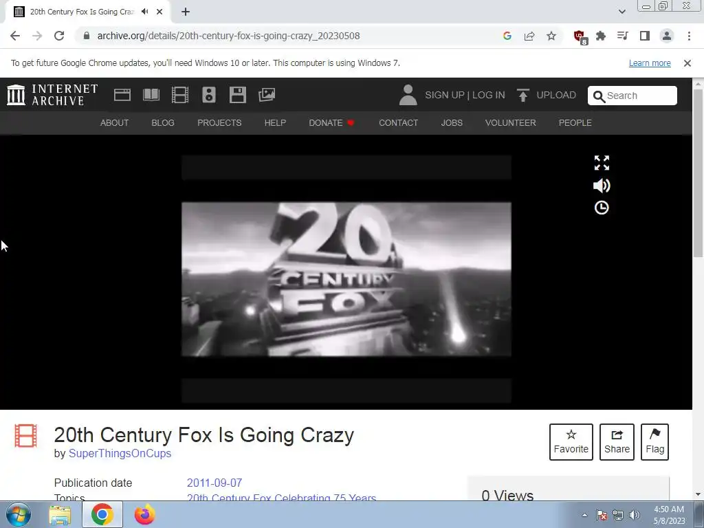
Task: Open the Audio speaker icon in the navbar
Action: tap(209, 95)
